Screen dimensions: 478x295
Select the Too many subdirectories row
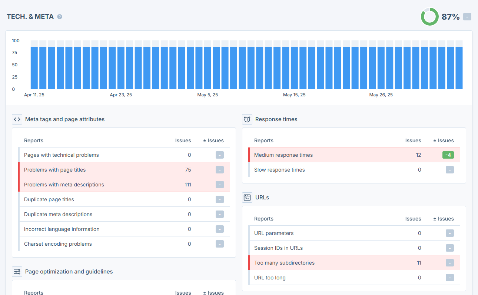[284, 263]
